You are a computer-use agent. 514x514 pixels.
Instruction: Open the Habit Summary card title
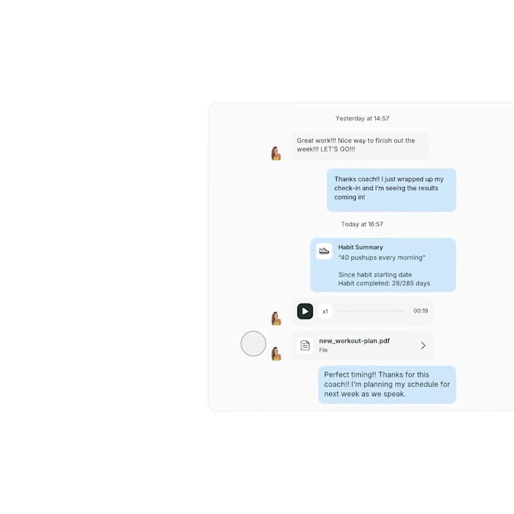pos(360,247)
